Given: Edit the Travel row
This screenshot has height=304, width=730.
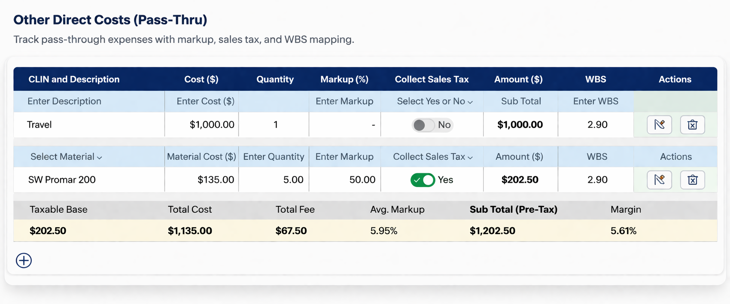Looking at the screenshot, I should pyautogui.click(x=659, y=125).
